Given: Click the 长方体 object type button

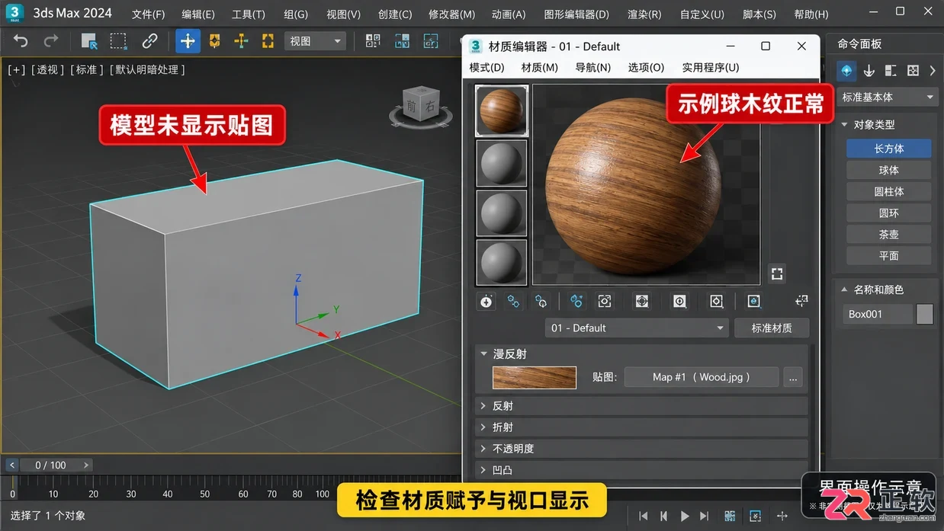Looking at the screenshot, I should point(889,149).
